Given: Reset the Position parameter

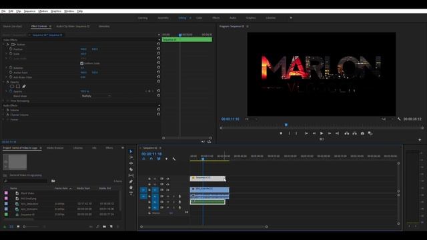Looking at the screenshot, I should [x=159, y=49].
